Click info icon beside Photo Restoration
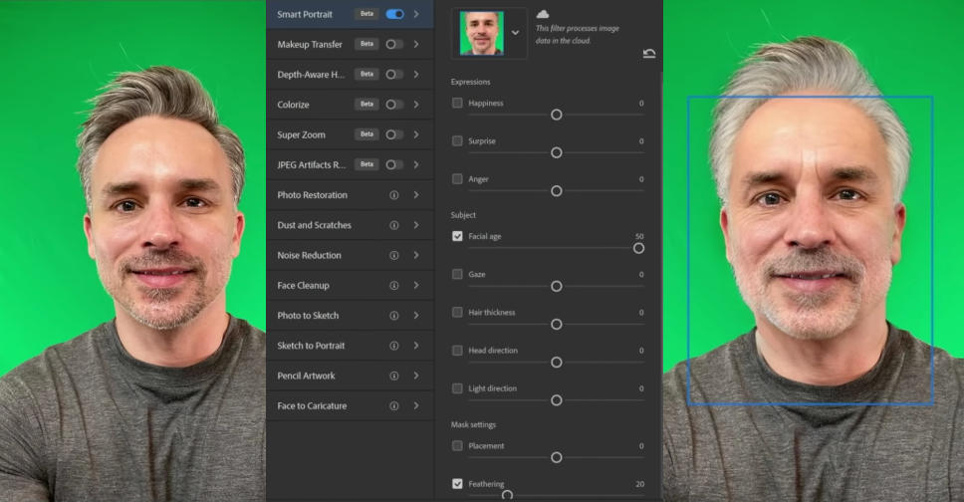This screenshot has height=502, width=964. 394,195
